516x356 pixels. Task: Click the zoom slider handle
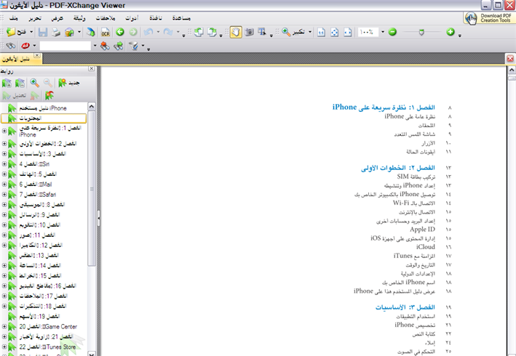[x=423, y=33]
